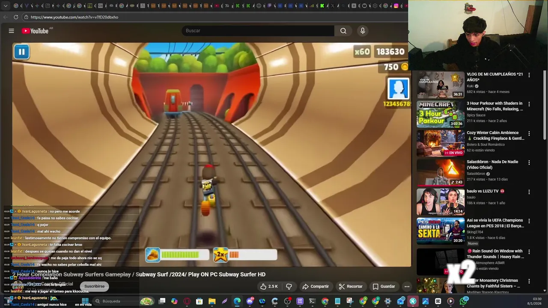This screenshot has width=548, height=308.
Task: Open Microsoft Store from taskbar
Action: tap(199, 301)
